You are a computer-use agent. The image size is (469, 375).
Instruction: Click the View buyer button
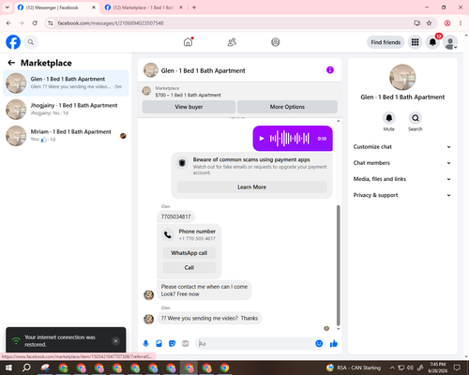189,107
